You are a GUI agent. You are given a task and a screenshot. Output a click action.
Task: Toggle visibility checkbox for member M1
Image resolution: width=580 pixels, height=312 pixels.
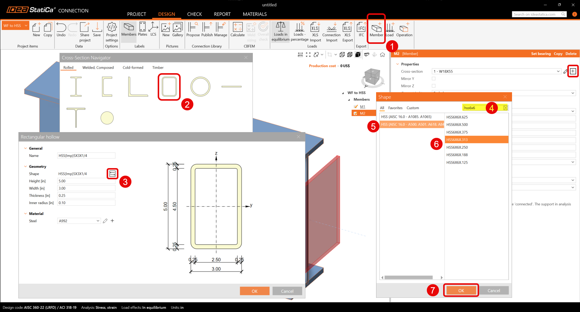356,107
